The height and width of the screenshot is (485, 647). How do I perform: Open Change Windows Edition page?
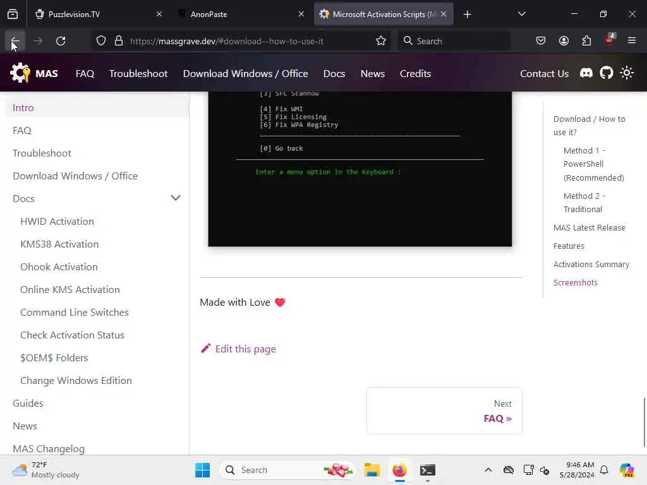(x=76, y=380)
